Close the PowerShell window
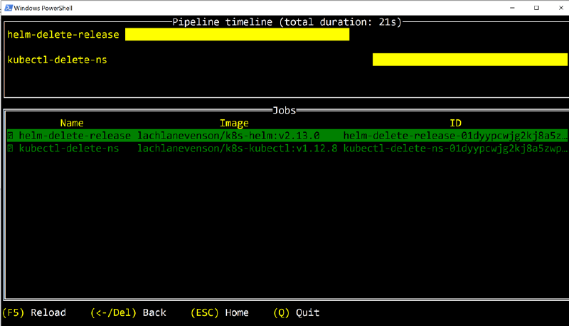 560,8
